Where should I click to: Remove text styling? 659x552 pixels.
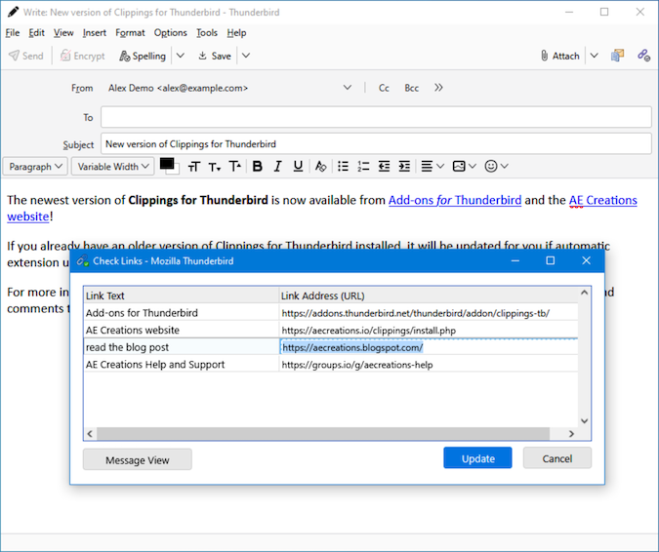click(x=320, y=167)
